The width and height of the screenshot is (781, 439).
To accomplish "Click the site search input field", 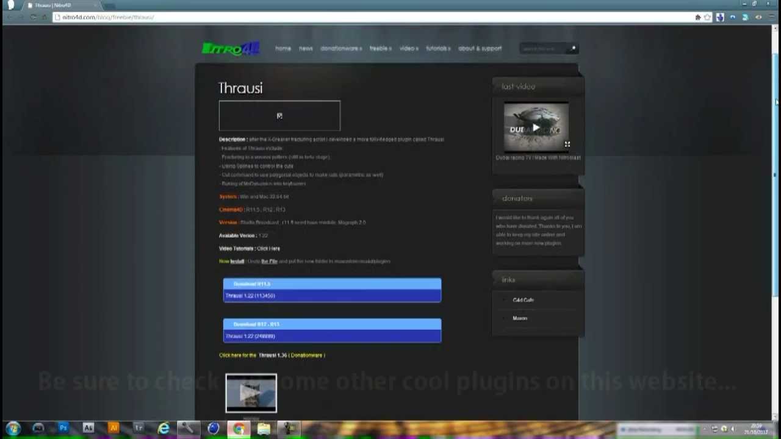I will point(544,48).
